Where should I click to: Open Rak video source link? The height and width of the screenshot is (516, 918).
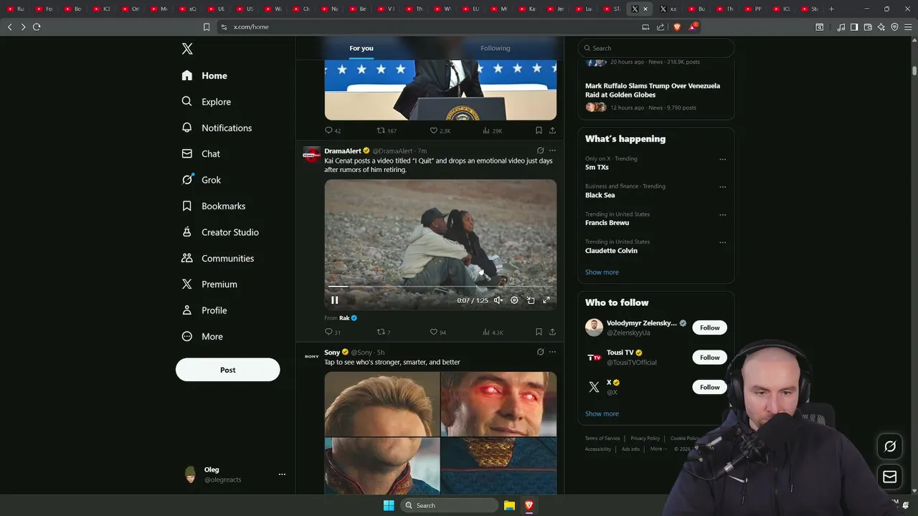(348, 317)
